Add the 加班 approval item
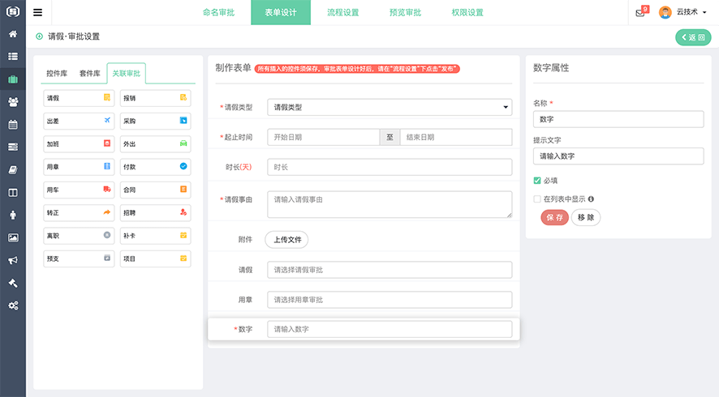This screenshot has width=719, height=397. click(79, 143)
